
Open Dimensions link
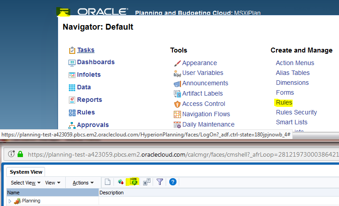click(x=292, y=83)
